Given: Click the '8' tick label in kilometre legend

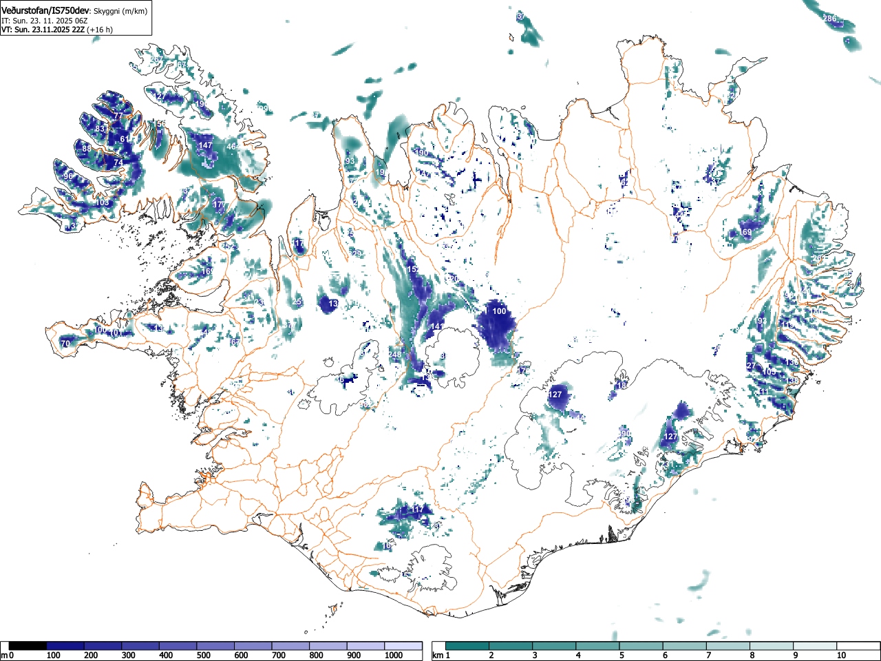Looking at the screenshot, I should [x=752, y=655].
